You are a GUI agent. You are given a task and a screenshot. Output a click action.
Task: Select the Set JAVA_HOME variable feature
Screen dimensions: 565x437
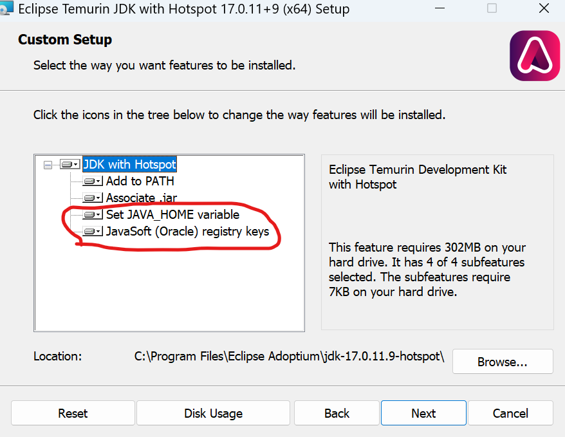(172, 215)
